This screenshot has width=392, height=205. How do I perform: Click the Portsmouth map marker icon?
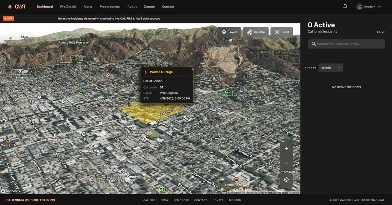[x=100, y=123]
